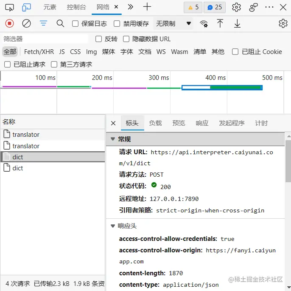Open network panel settings gear
291x291 pixels.
click(x=283, y=24)
